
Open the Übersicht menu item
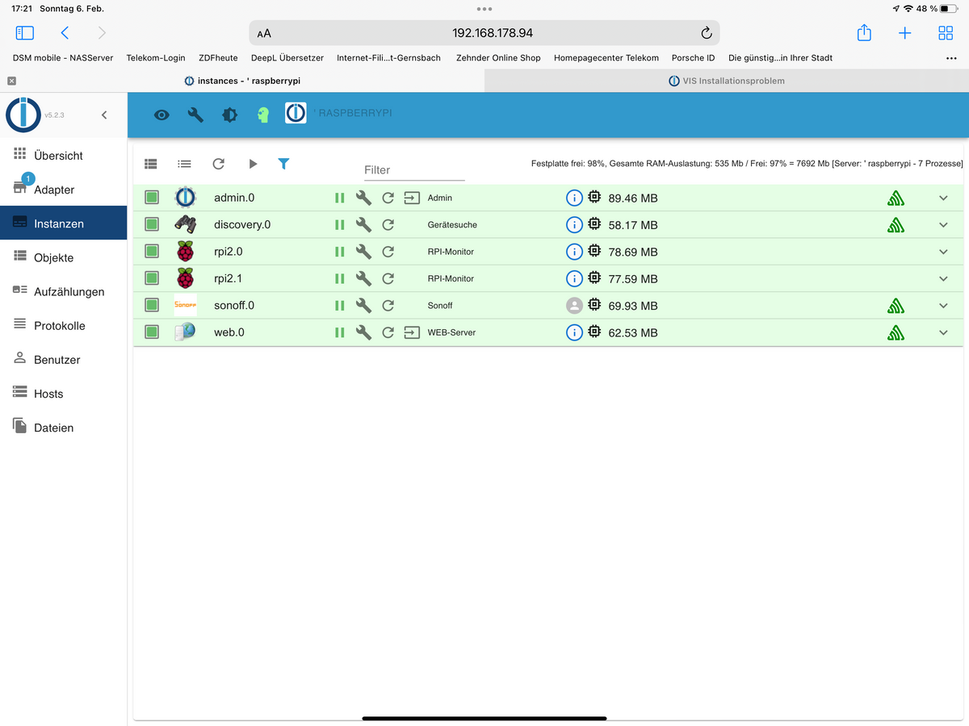click(x=63, y=155)
